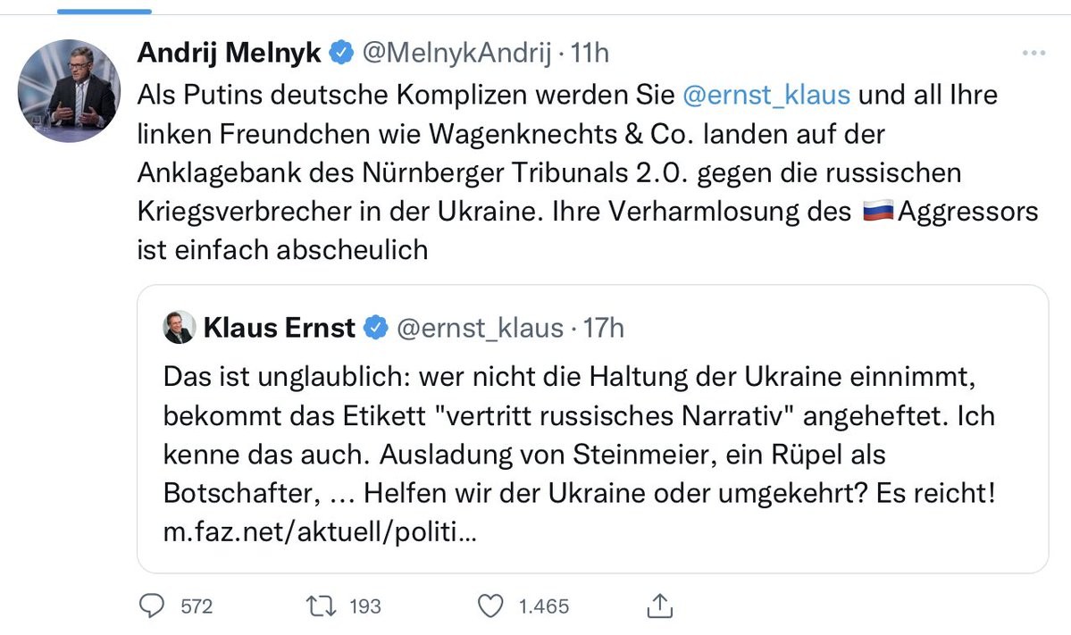Viewport: 1071px width, 635px height.
Task: Click the reply speech bubble icon
Action: point(154,606)
